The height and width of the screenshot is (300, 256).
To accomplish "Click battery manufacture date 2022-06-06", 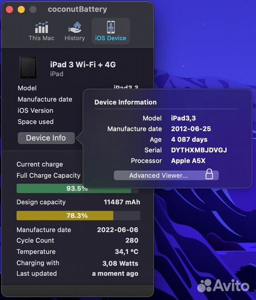I will click(118, 229).
